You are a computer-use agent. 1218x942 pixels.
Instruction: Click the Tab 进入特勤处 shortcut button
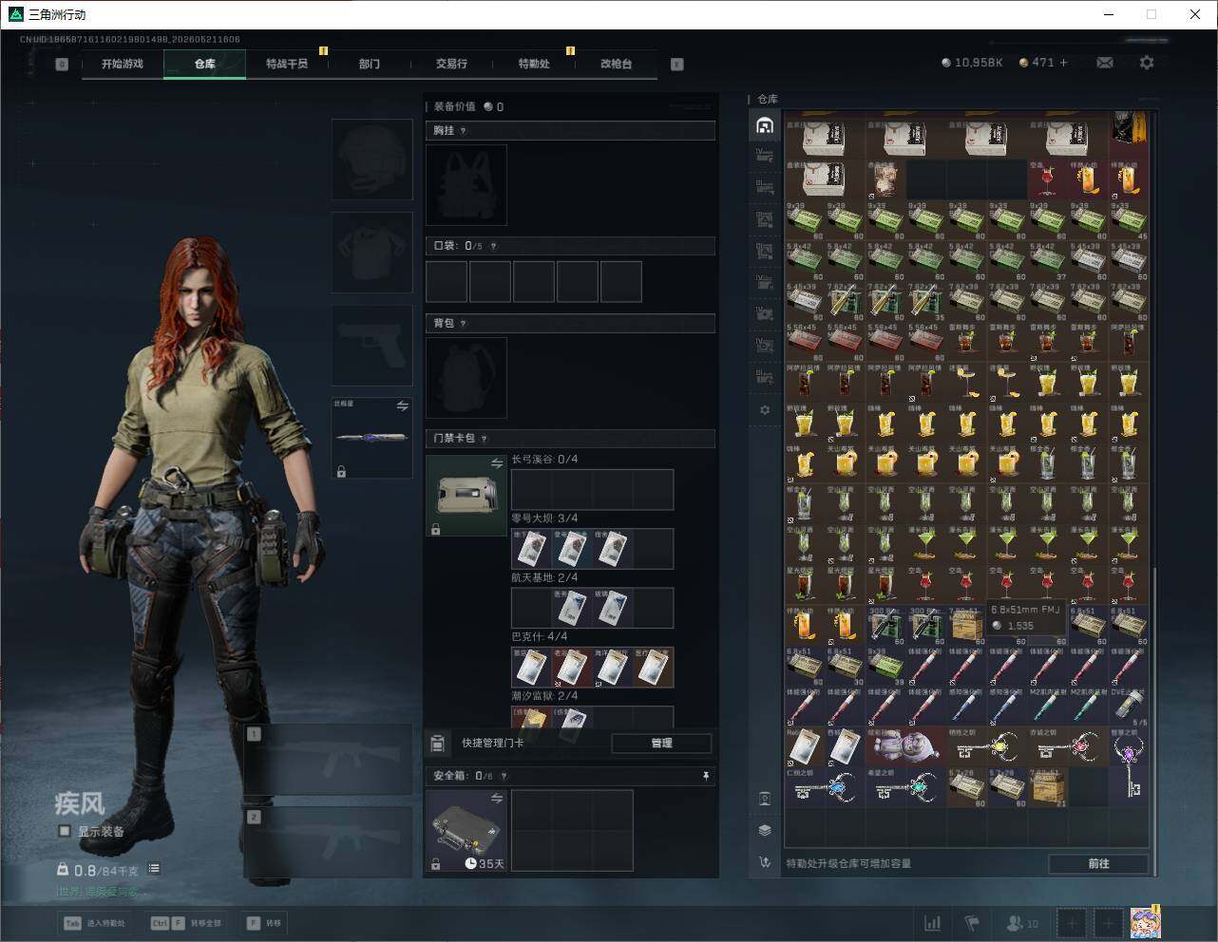click(x=95, y=923)
